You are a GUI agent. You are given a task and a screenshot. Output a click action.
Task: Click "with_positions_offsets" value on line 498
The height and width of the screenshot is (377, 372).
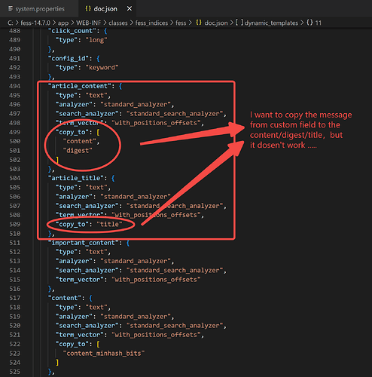point(156,123)
